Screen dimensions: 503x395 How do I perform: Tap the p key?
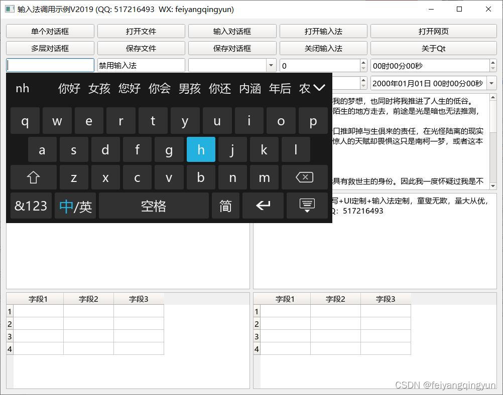(x=313, y=121)
